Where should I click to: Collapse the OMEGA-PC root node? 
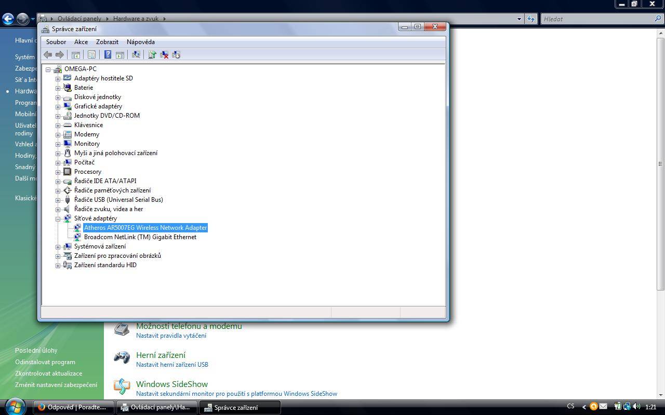(x=48, y=69)
